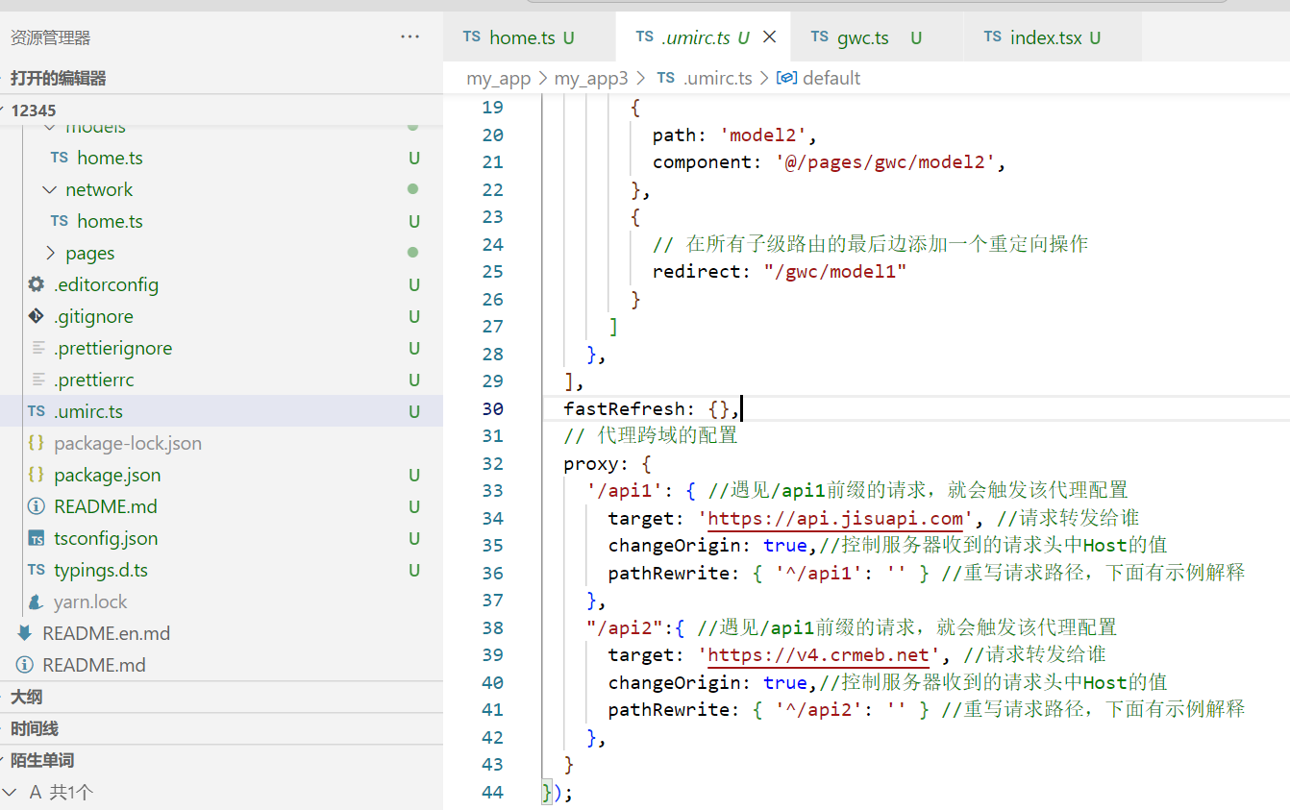This screenshot has height=810, width=1290.
Task: Click the "path: 'model2'," code line
Action: (x=734, y=135)
